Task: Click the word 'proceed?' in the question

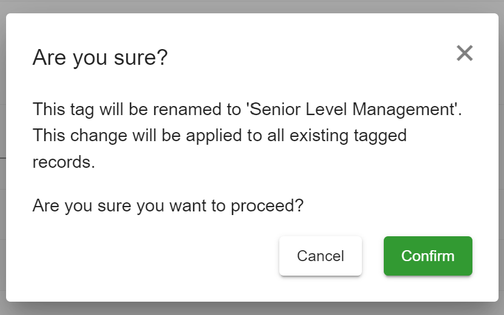Action: click(x=267, y=205)
